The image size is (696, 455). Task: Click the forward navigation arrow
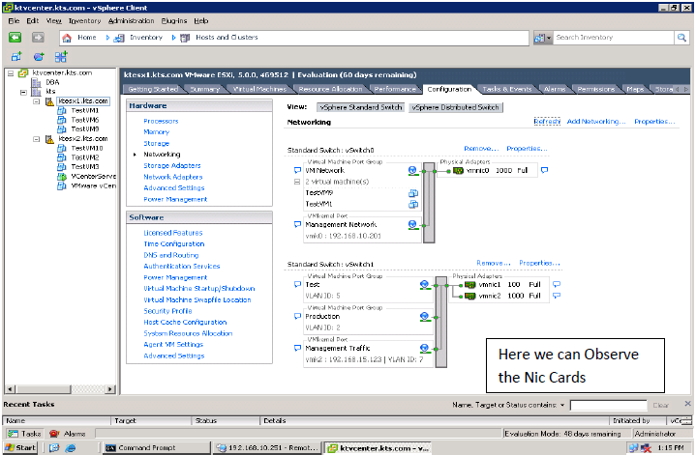tap(38, 38)
